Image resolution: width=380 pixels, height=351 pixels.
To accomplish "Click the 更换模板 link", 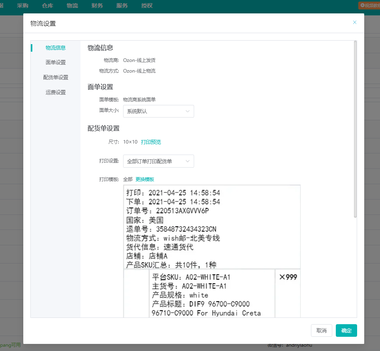I will tap(145, 179).
